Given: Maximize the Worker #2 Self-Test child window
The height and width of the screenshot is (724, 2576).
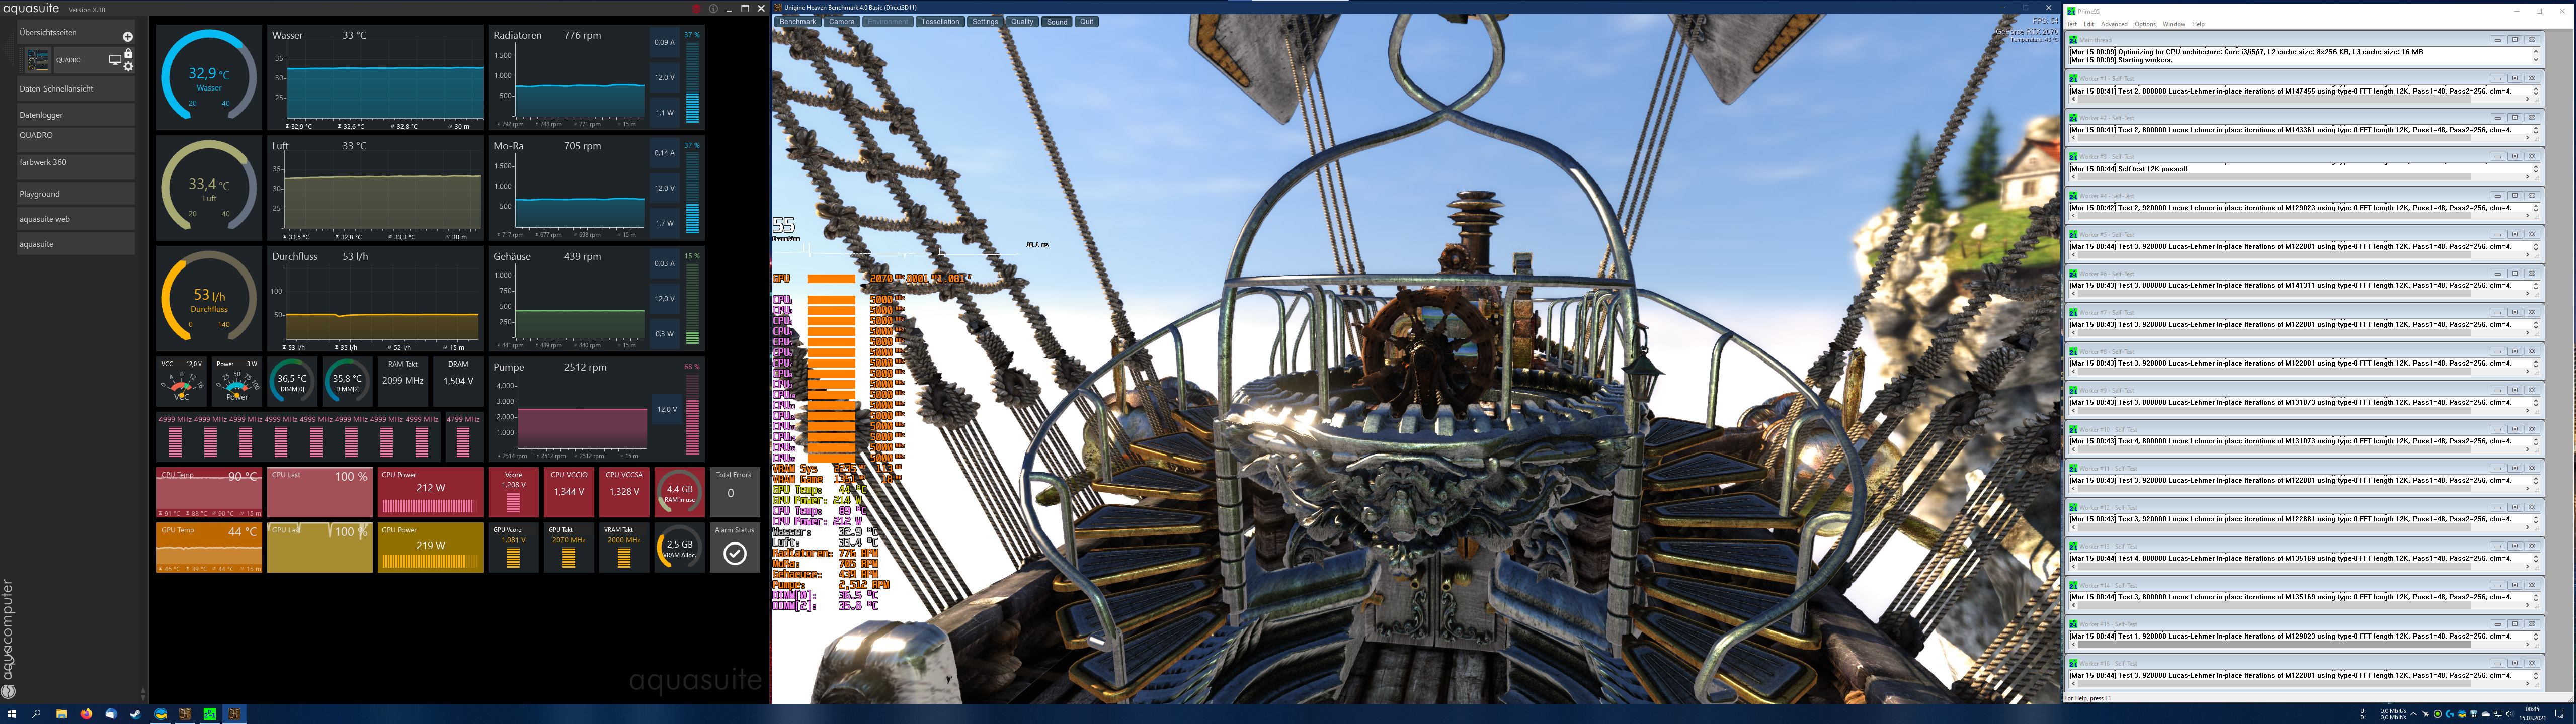Looking at the screenshot, I should (x=2515, y=117).
